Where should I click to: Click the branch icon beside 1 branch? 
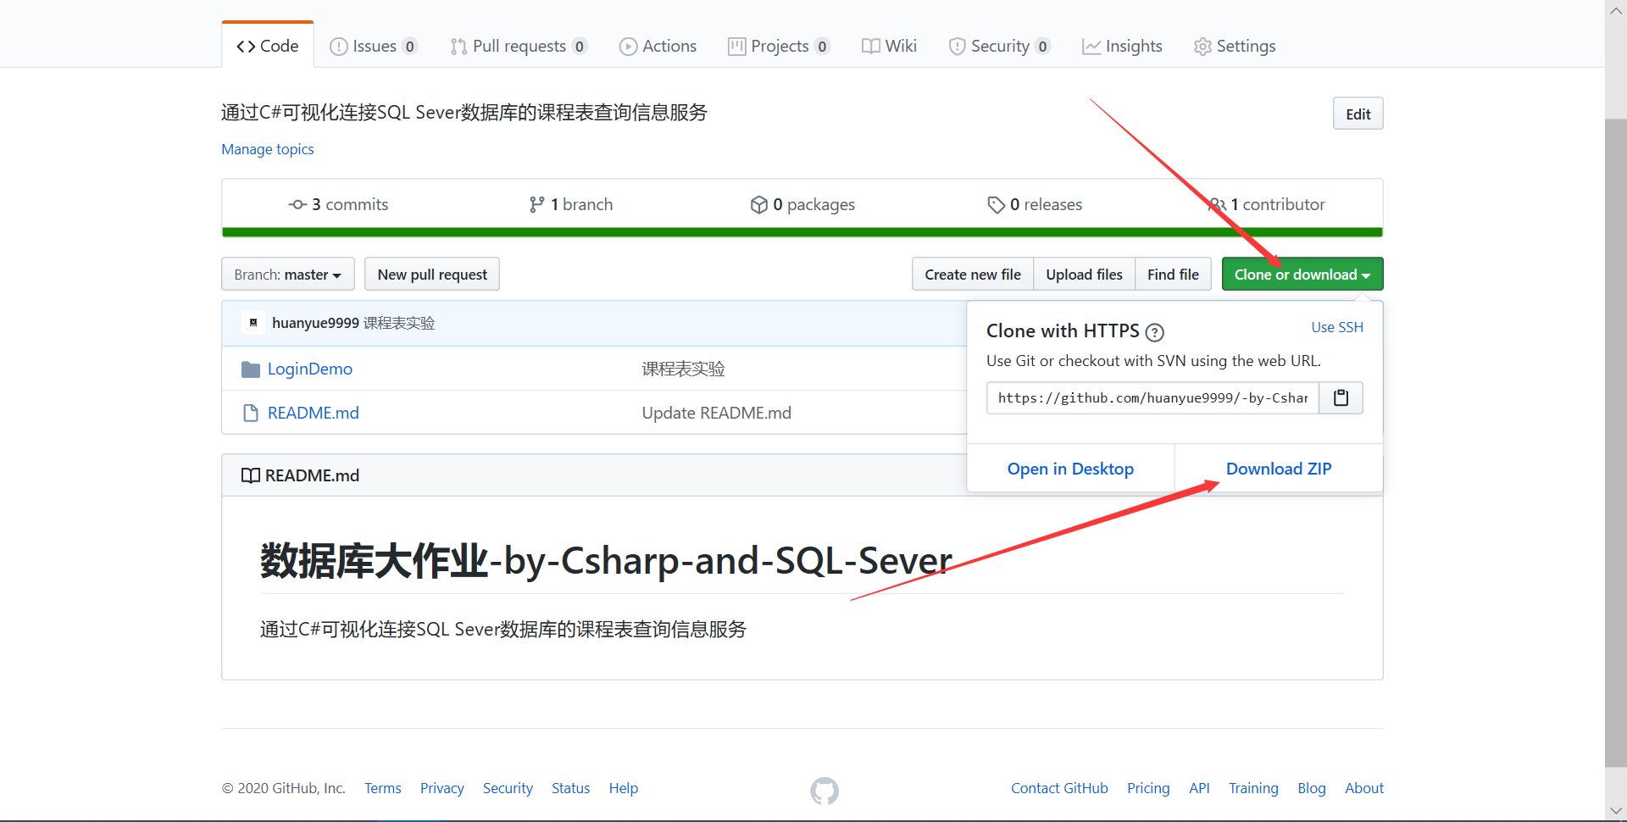coord(536,204)
